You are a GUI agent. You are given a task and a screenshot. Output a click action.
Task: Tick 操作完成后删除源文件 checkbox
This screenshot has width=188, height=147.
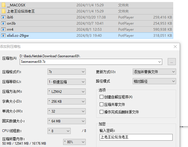click(101, 112)
